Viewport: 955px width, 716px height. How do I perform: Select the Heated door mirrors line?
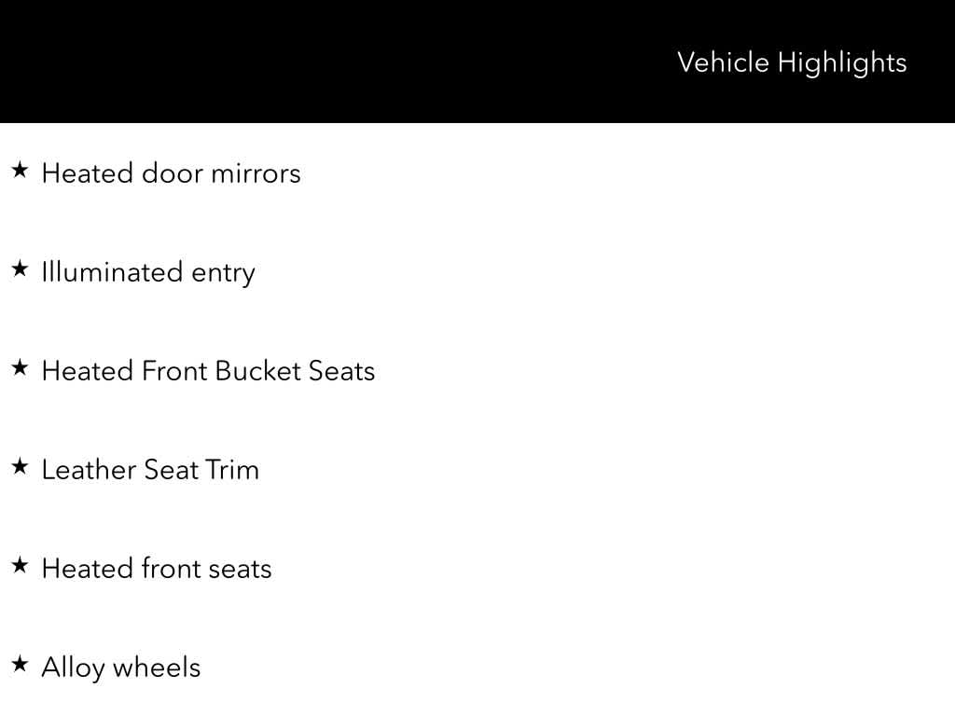tap(171, 173)
